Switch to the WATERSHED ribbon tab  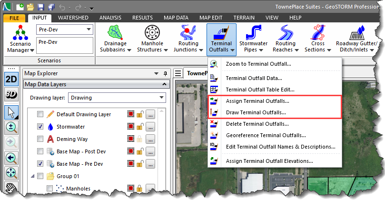tap(73, 18)
